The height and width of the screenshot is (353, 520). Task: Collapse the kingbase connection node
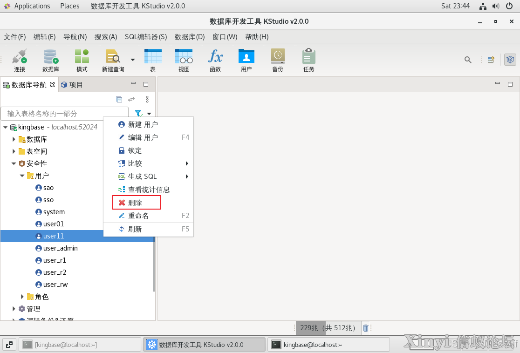point(5,127)
